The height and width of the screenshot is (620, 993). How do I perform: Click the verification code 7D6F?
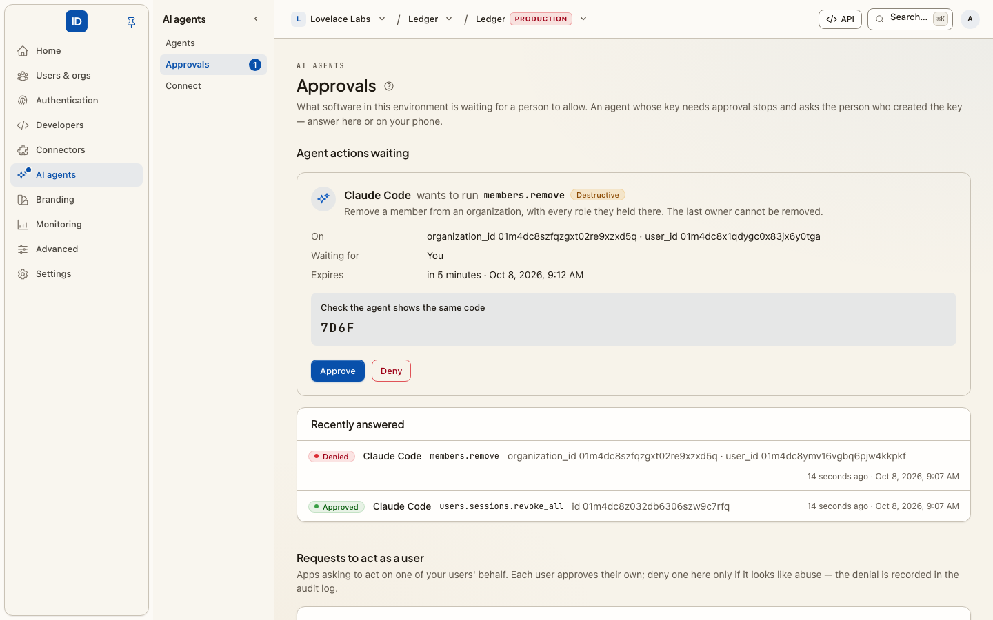point(338,328)
